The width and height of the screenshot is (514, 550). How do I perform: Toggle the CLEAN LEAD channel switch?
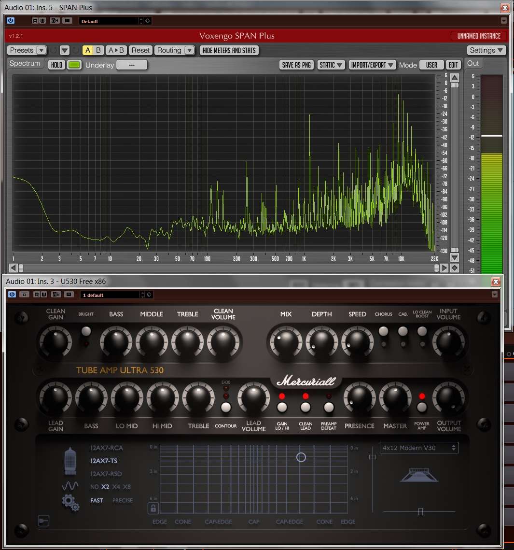click(306, 407)
